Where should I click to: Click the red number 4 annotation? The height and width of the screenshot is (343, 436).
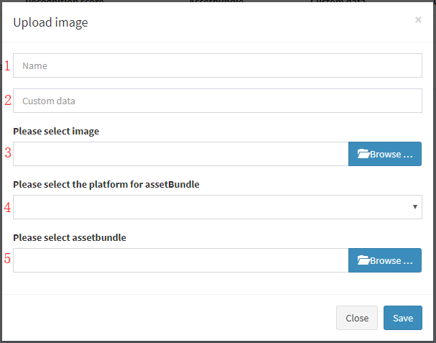point(7,207)
